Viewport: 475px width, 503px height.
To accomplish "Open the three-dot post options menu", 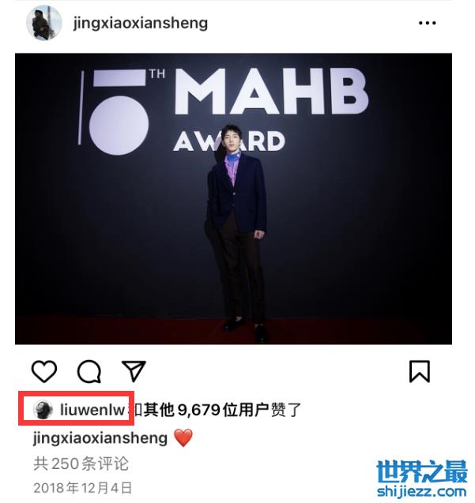I will pyautogui.click(x=427, y=23).
